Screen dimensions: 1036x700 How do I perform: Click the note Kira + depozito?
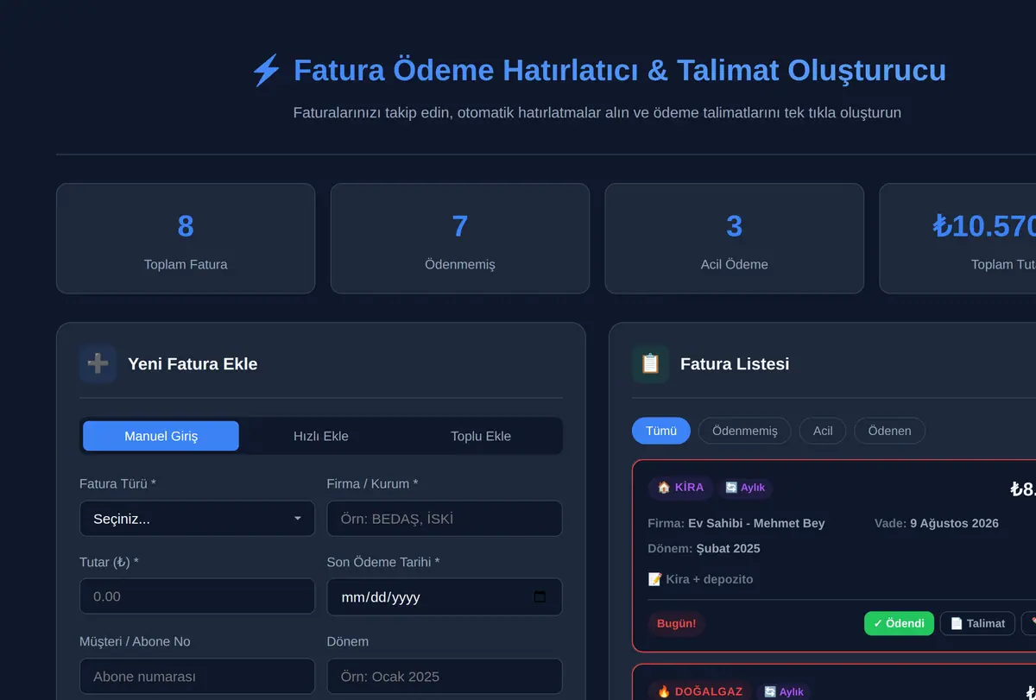click(700, 579)
